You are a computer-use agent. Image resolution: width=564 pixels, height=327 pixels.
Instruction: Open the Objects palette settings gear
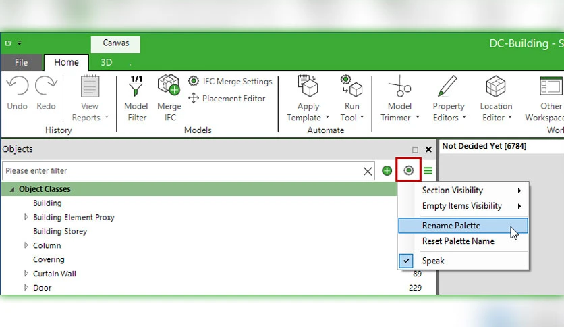tap(408, 170)
